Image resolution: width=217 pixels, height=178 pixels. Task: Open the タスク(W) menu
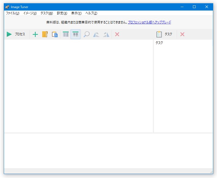[x=47, y=13]
